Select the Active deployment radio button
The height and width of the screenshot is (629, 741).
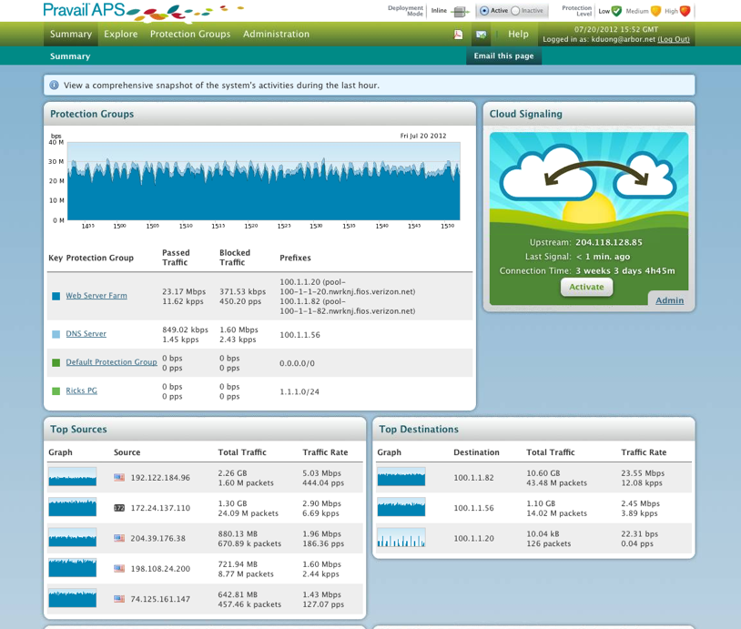484,11
